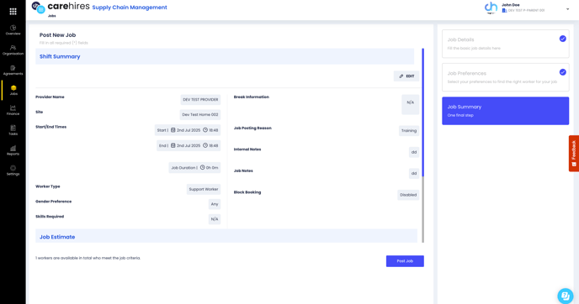Click the Supply Chain Management title
579x304 pixels.
(x=130, y=8)
